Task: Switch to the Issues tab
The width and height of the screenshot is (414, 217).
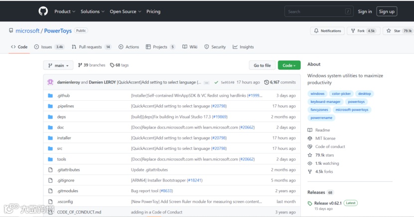Action: click(49, 47)
